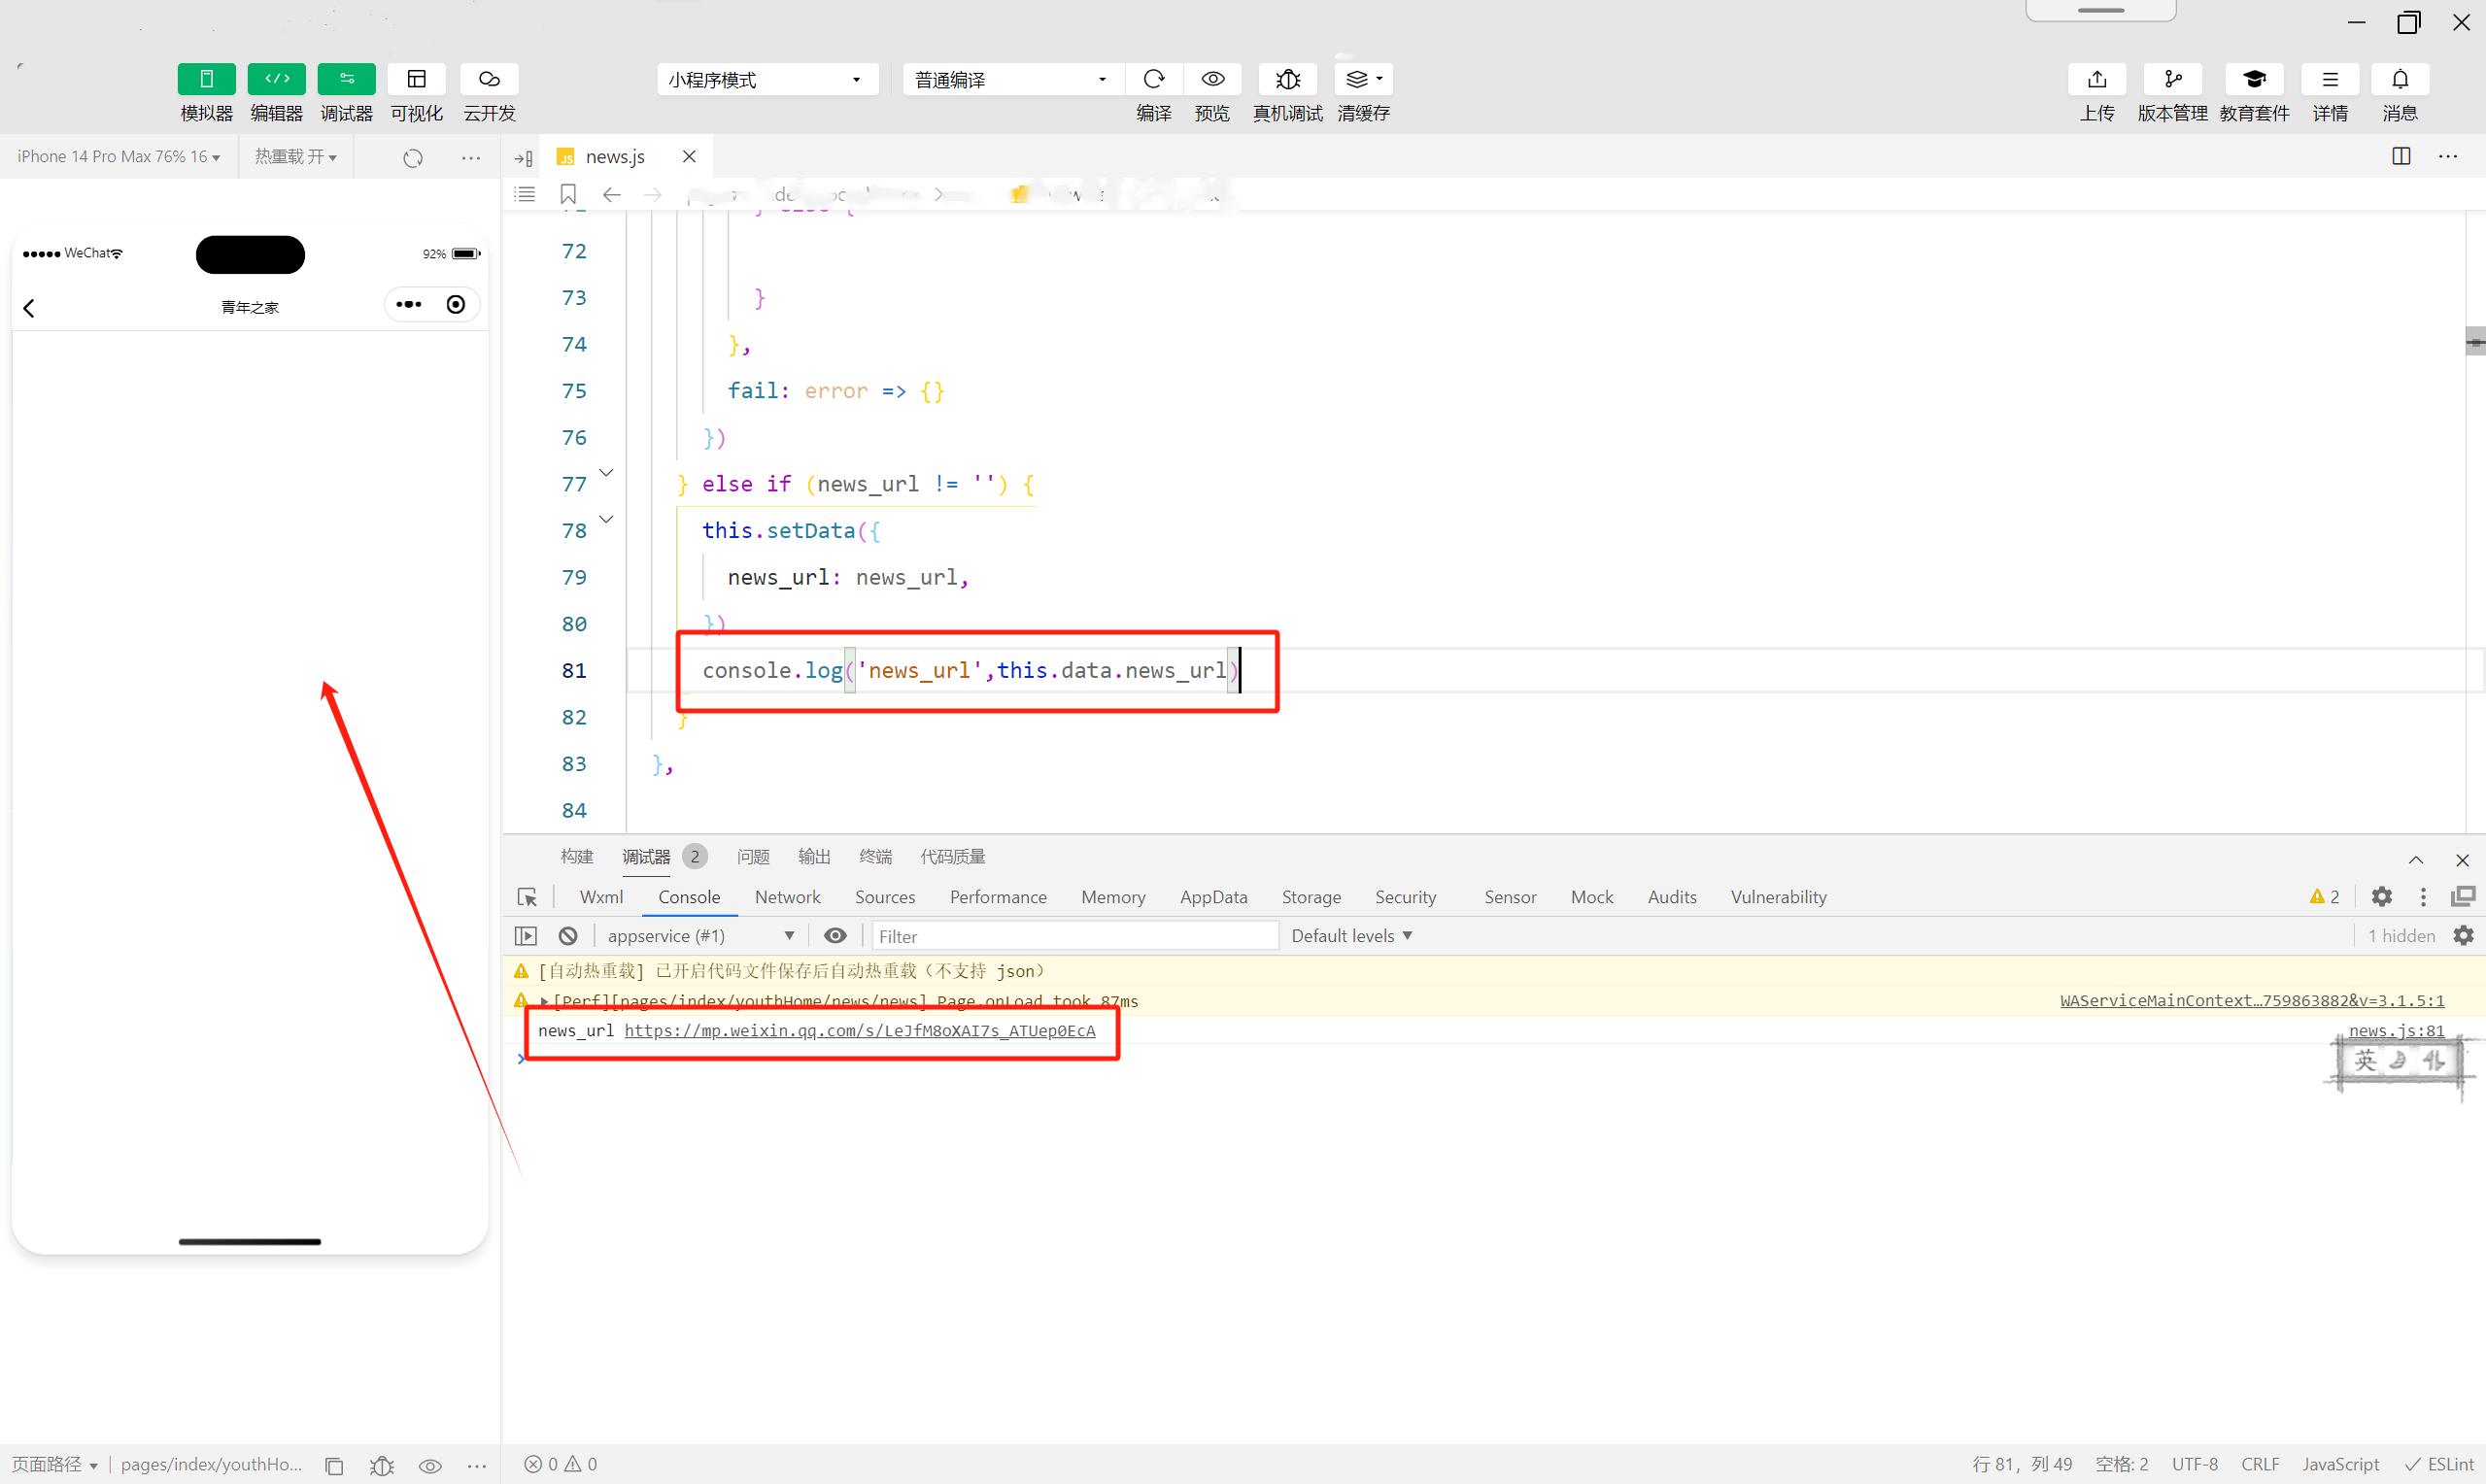Image resolution: width=2486 pixels, height=1484 pixels.
Task: Open the DevTools settings gear icon
Action: point(2381,897)
